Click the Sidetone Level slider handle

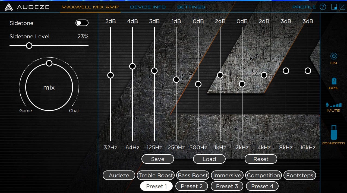pyautogui.click(x=29, y=46)
